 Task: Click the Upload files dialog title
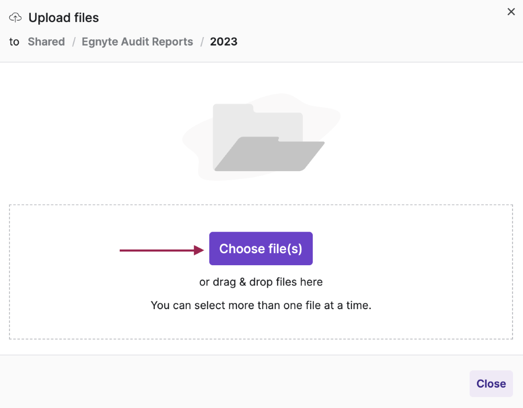(64, 18)
